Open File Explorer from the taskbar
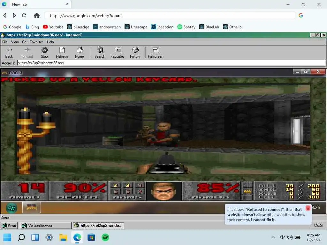 point(63,237)
